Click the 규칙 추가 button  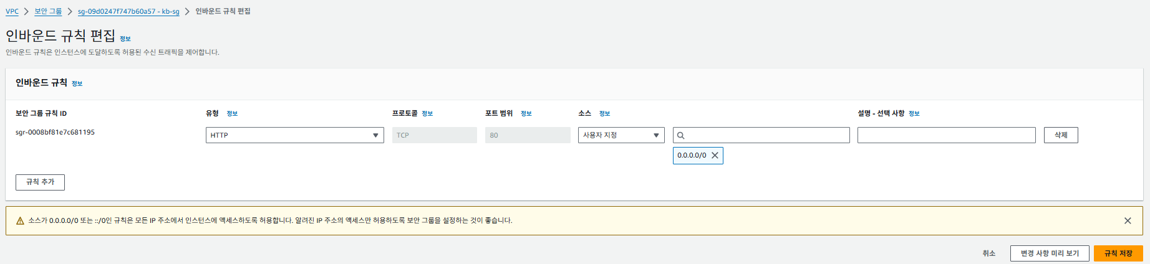(x=40, y=182)
